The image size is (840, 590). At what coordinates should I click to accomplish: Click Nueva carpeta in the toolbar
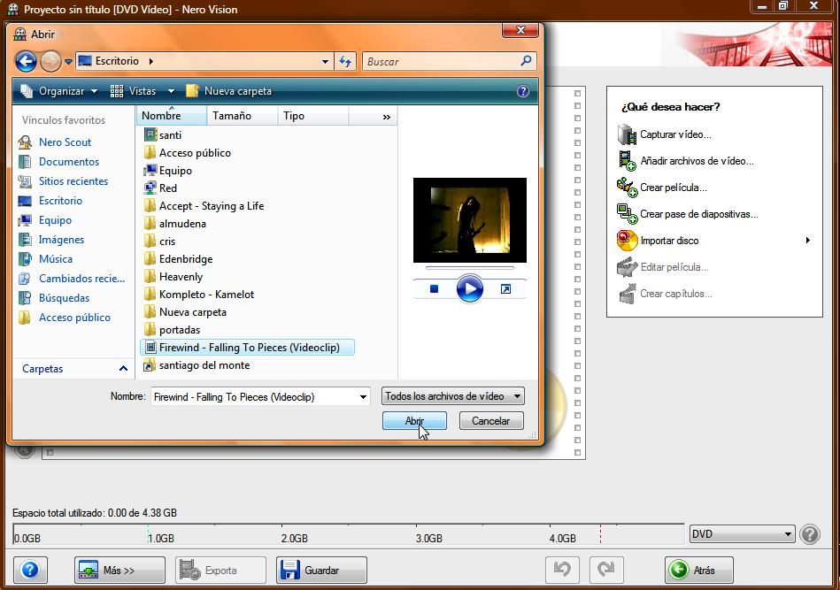(228, 91)
